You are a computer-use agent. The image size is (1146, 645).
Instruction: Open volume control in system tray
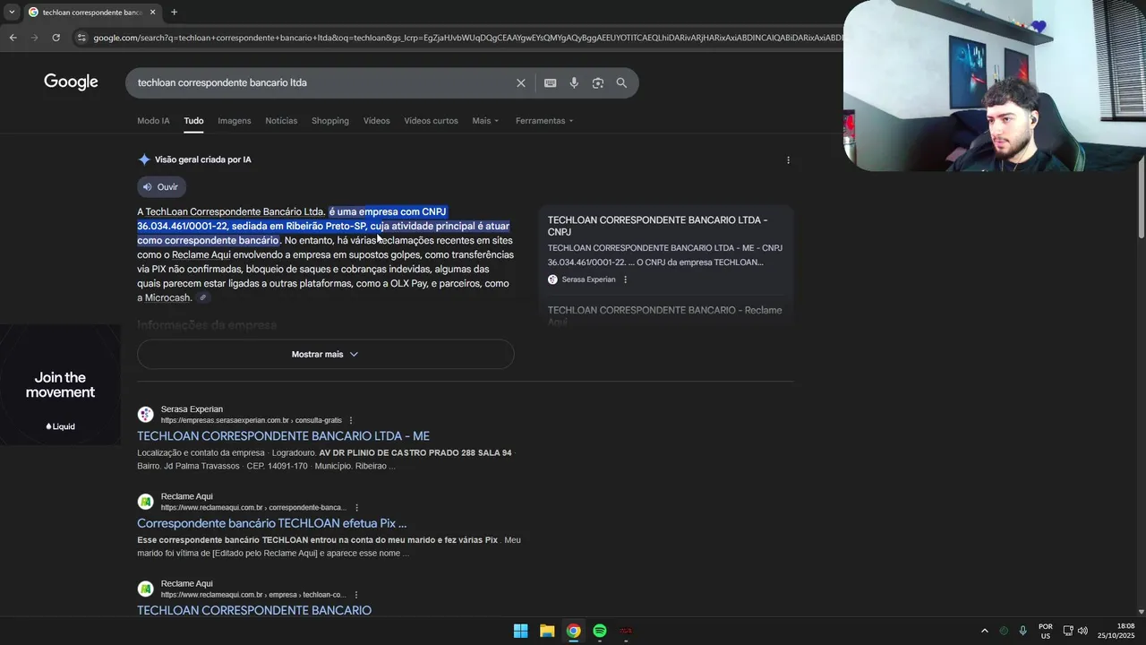coord(1082,631)
